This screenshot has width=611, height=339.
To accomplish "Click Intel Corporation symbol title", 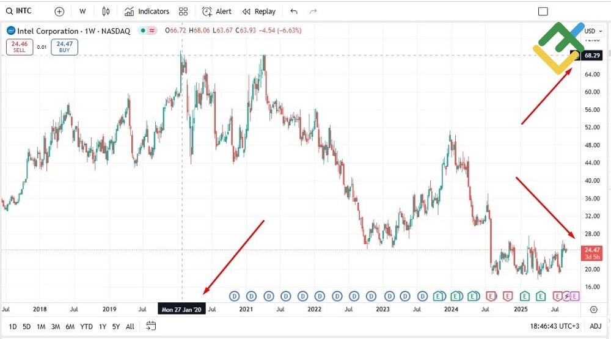I will pyautogui.click(x=74, y=31).
